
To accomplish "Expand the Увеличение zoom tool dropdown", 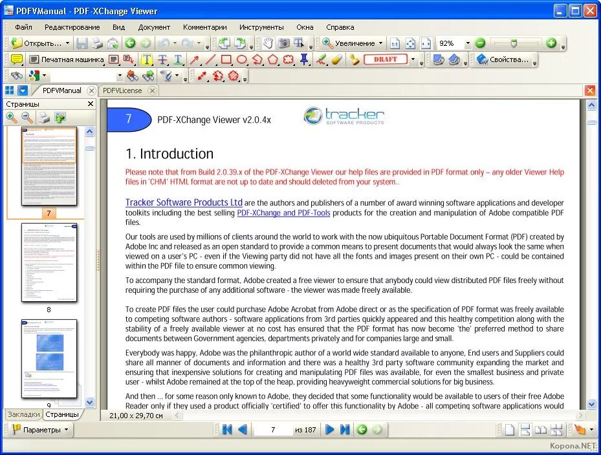I will 380,43.
